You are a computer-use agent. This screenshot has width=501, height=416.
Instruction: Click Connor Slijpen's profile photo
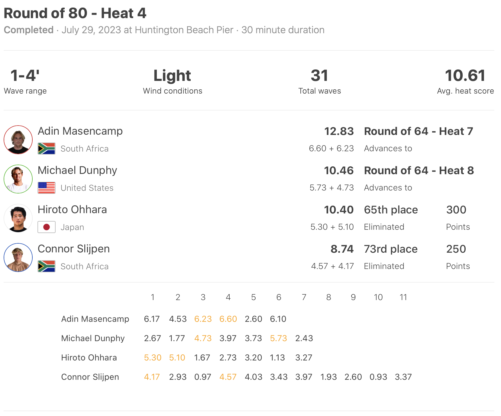(18, 258)
